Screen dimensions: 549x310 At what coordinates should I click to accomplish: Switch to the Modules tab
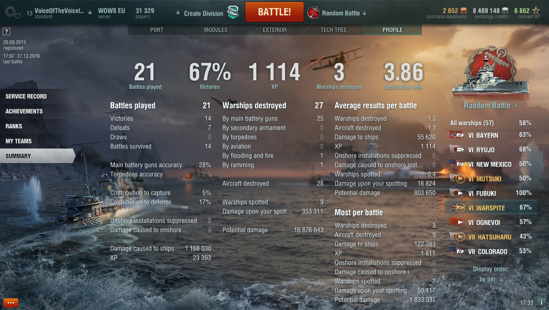coord(216,30)
